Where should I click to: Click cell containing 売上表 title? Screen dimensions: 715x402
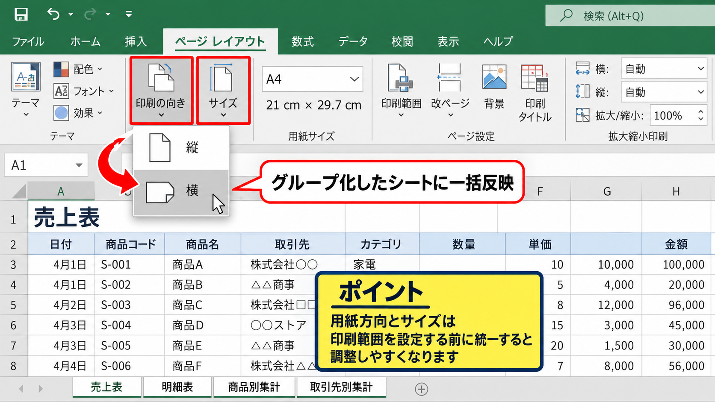tap(61, 217)
